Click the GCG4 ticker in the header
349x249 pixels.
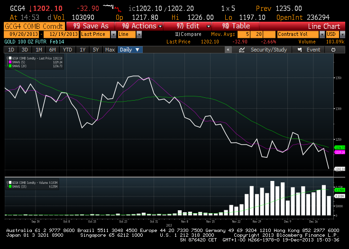coord(18,9)
